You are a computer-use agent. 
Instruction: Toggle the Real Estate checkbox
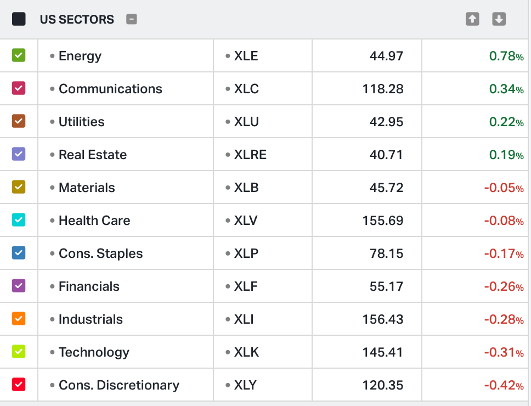point(19,154)
